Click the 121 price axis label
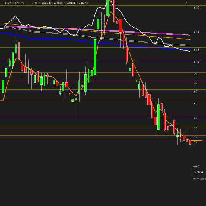Screen dimensions: 206x206 click(x=197, y=32)
